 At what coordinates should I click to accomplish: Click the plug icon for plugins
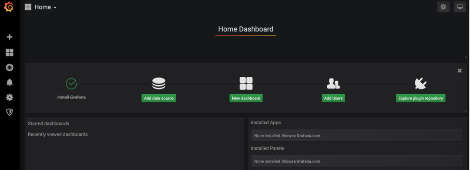pos(420,84)
